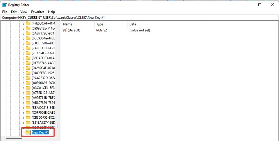Expand the {47E6DCAF-41F key

tap(24, 23)
